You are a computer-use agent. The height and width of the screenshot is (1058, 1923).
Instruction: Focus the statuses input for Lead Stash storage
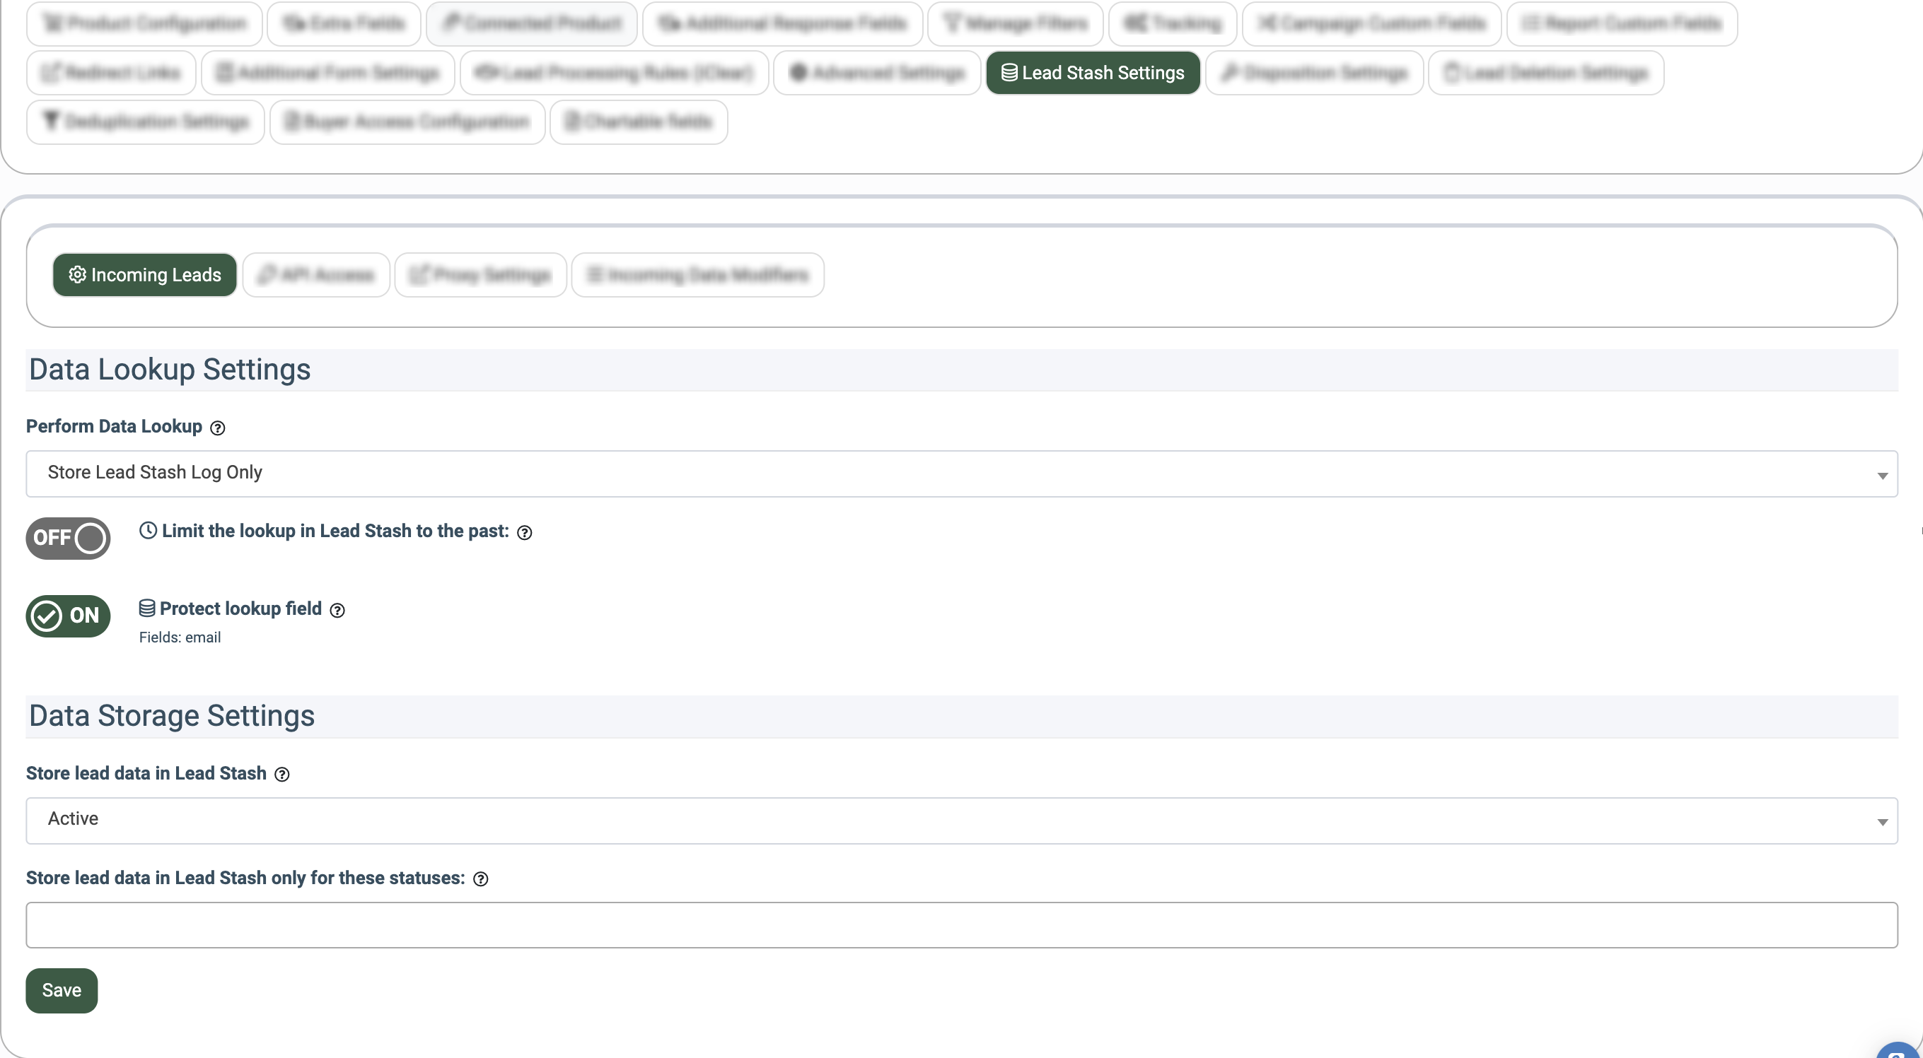click(962, 924)
